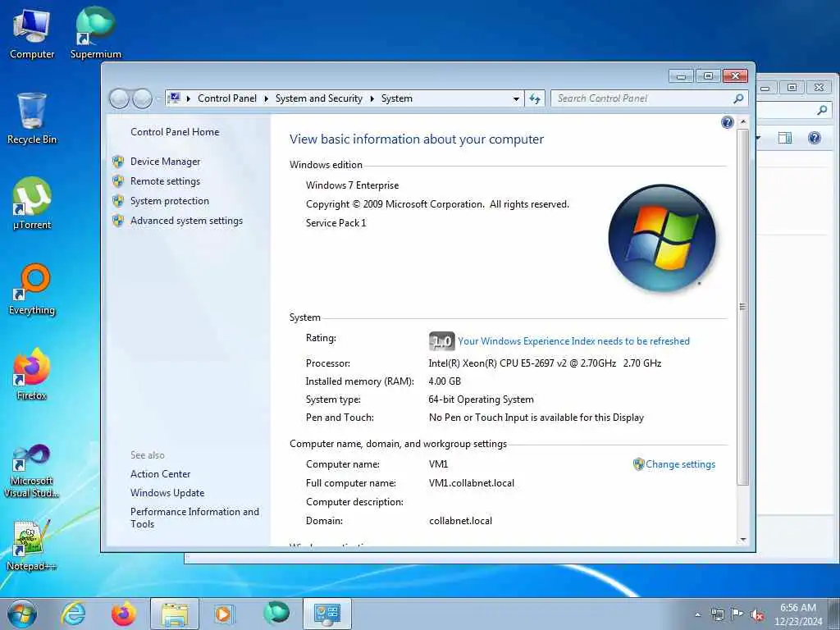Click Change settings for computer name
Image resolution: width=840 pixels, height=630 pixels.
tap(680, 464)
